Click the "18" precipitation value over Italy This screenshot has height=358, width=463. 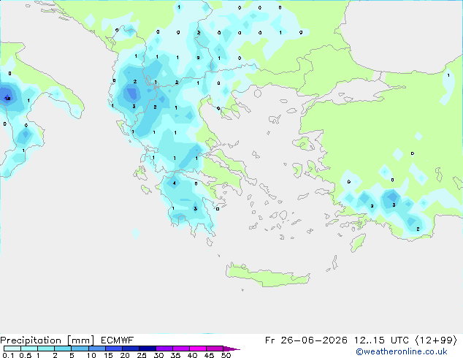click(x=8, y=99)
